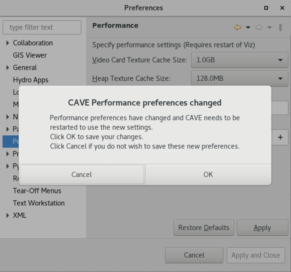Viewport: 291px width, 272px height.
Task: Open the back history dropdown arrow
Action: click(248, 27)
